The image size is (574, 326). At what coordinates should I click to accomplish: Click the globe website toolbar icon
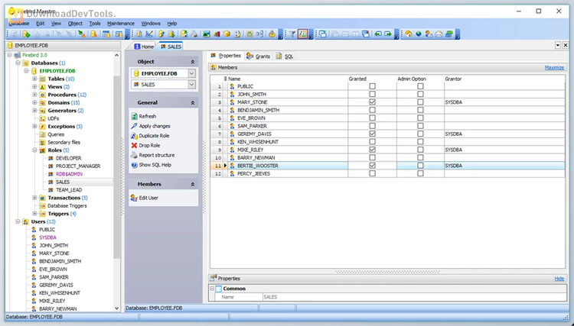click(x=419, y=34)
